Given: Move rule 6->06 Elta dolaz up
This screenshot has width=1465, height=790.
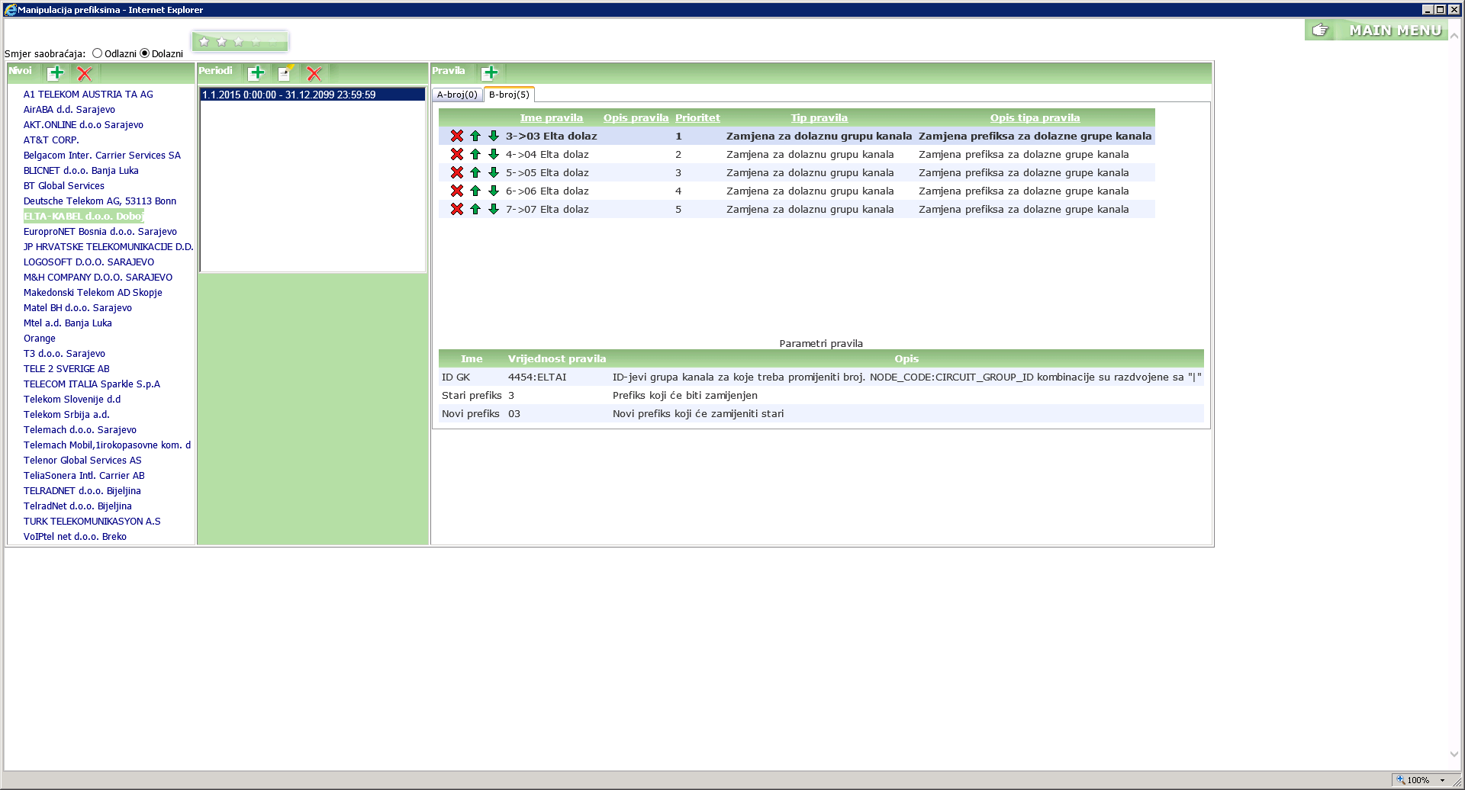Looking at the screenshot, I should point(475,191).
